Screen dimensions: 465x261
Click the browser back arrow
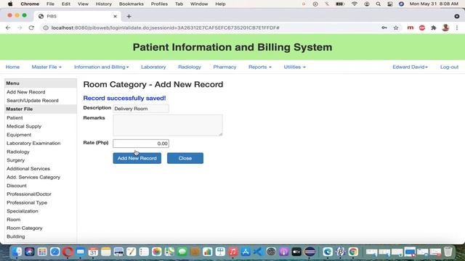(8, 28)
